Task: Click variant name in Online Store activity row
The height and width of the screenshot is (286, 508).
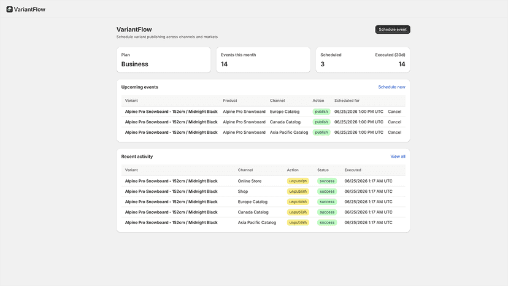Action: [x=171, y=181]
